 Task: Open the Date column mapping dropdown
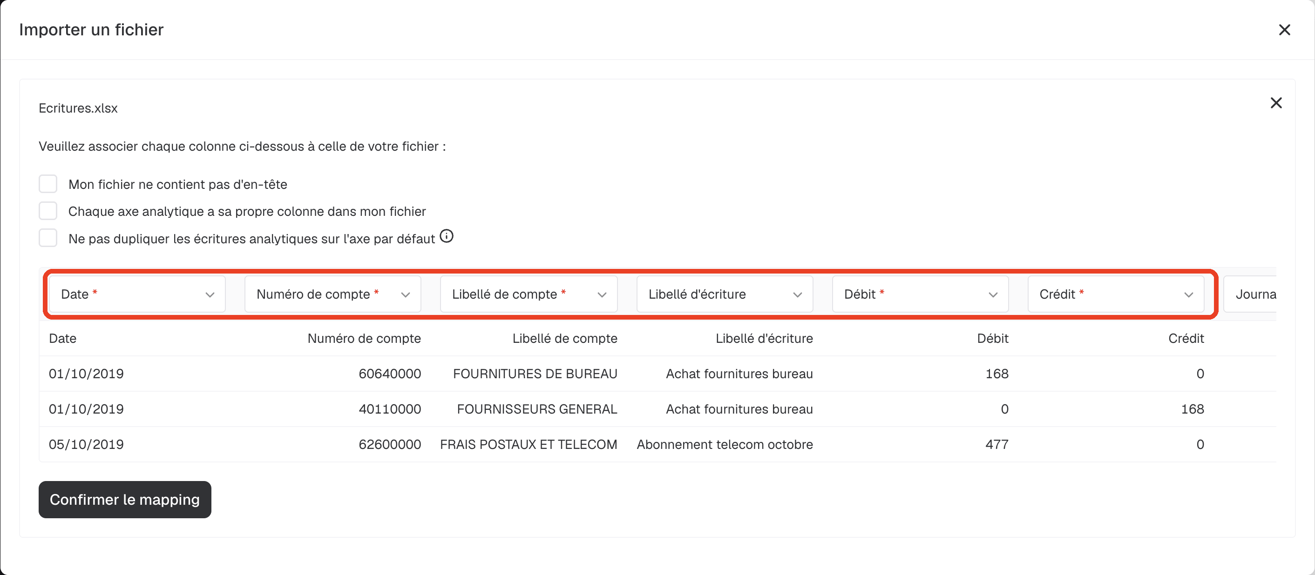(137, 294)
